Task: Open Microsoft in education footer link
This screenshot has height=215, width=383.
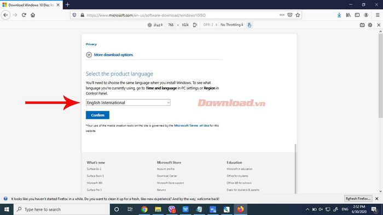Action: click(x=240, y=169)
